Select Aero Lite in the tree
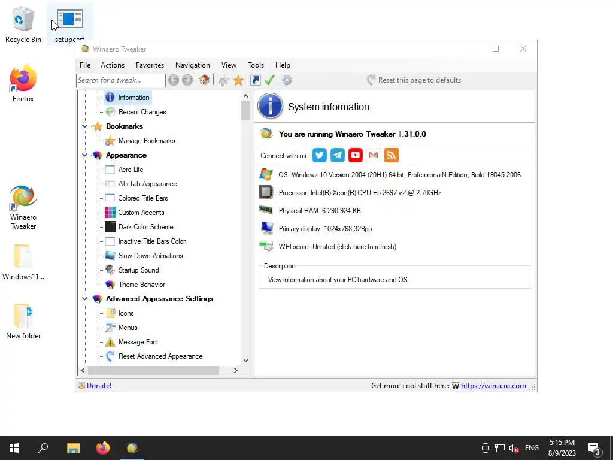This screenshot has width=613, height=460. point(131,170)
